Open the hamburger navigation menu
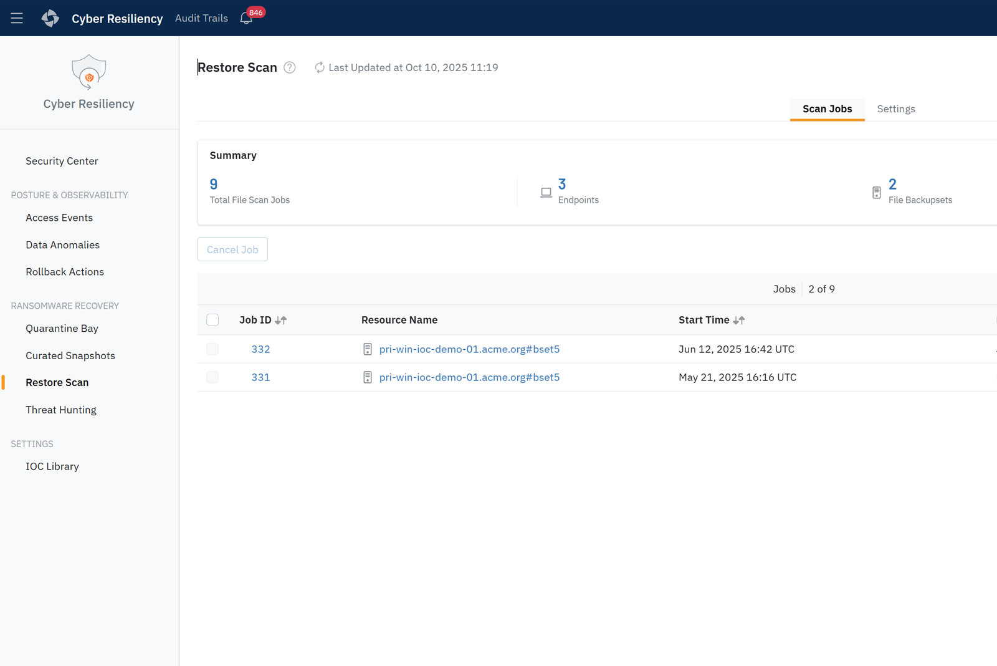This screenshot has width=997, height=666. click(x=17, y=18)
